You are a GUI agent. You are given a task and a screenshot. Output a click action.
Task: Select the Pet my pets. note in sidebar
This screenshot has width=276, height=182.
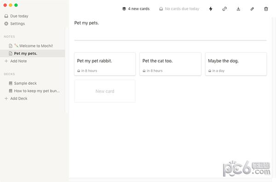pos(32,53)
